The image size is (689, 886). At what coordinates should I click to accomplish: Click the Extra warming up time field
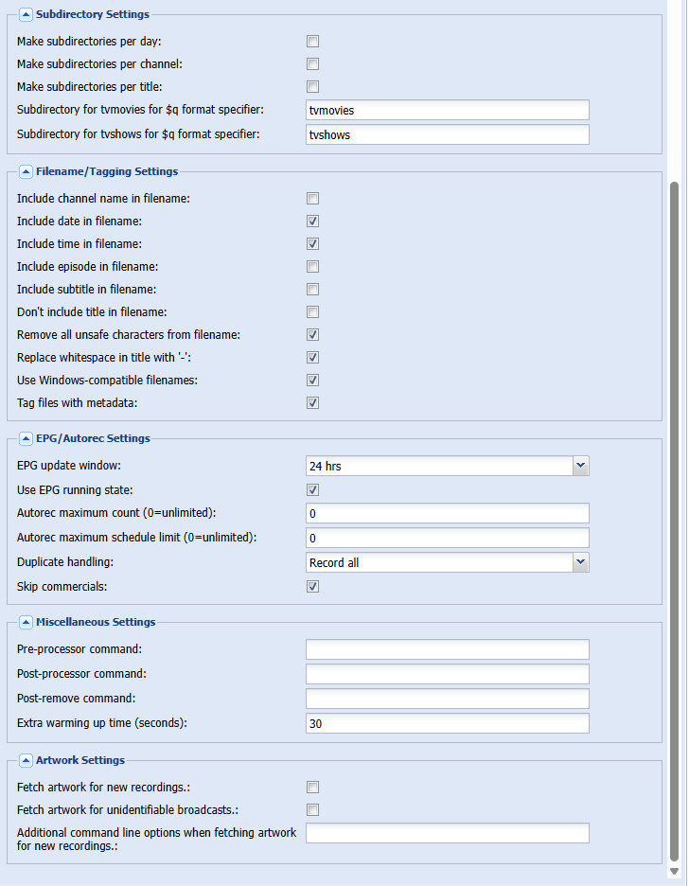[x=447, y=723]
